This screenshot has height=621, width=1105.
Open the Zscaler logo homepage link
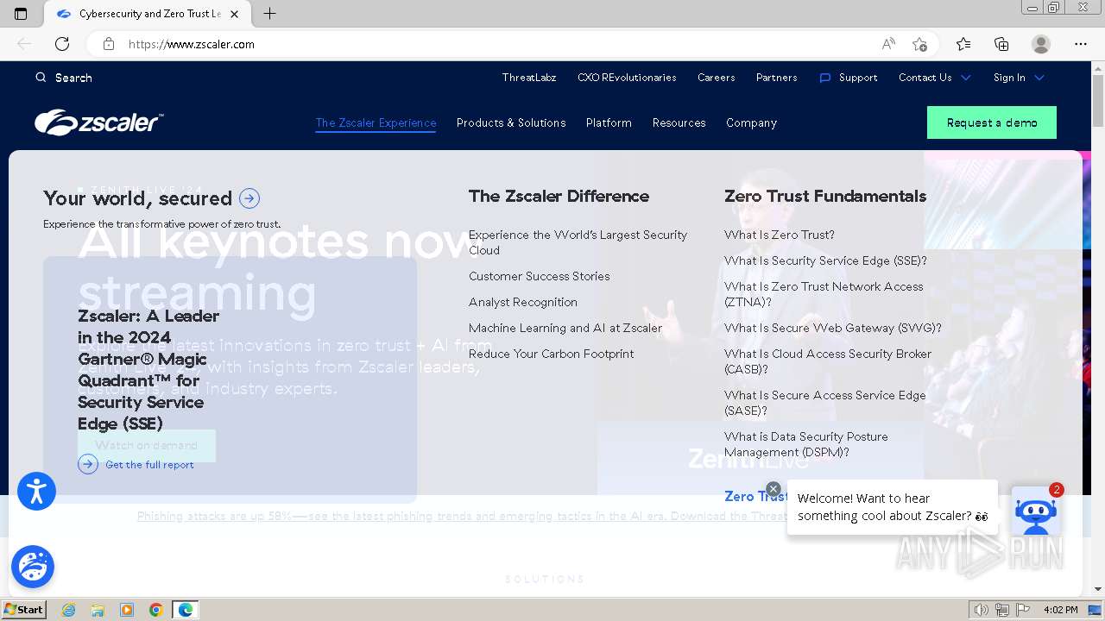[x=98, y=122]
